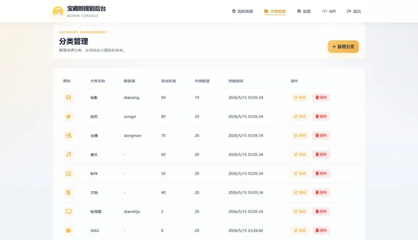Delete the 综艺 category
This screenshot has height=240, width=418.
pos(321,116)
